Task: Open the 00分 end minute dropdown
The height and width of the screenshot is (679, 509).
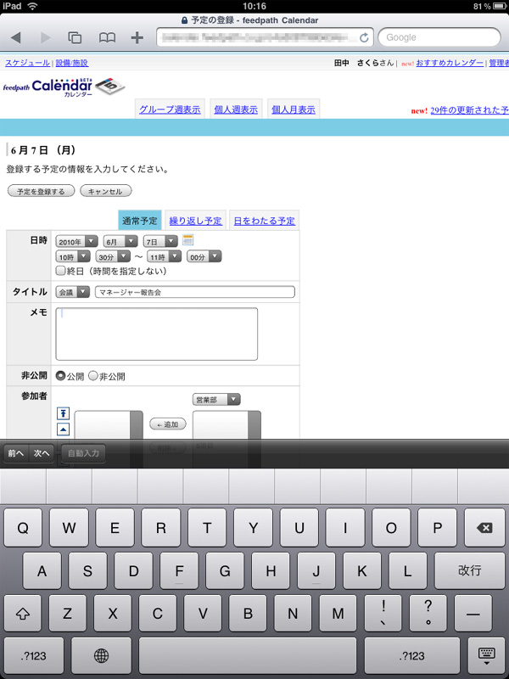Action: tap(204, 257)
